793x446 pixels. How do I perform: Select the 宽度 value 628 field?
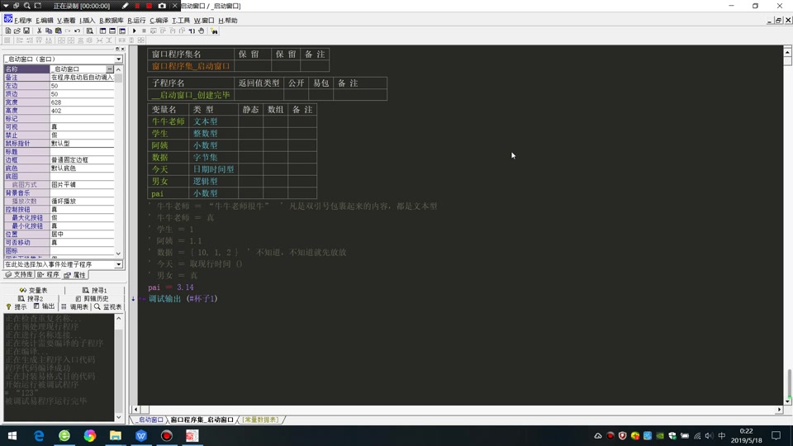pyautogui.click(x=82, y=102)
